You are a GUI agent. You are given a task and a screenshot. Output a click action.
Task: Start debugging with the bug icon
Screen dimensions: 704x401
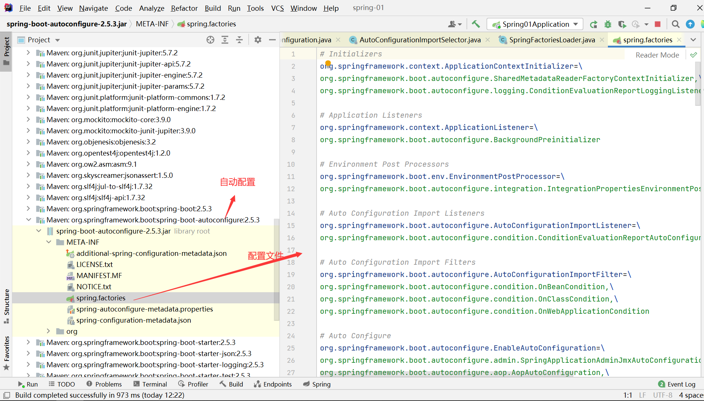[608, 24]
